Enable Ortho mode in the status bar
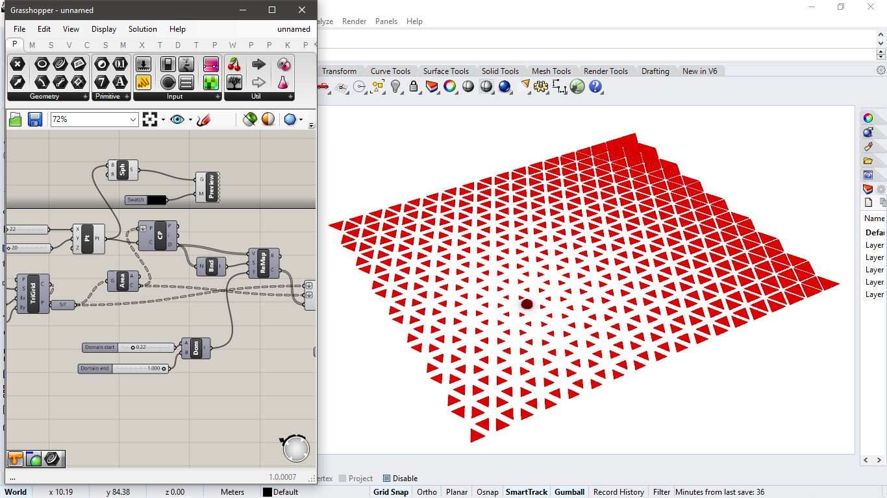Viewport: 887px width, 498px height. point(427,492)
